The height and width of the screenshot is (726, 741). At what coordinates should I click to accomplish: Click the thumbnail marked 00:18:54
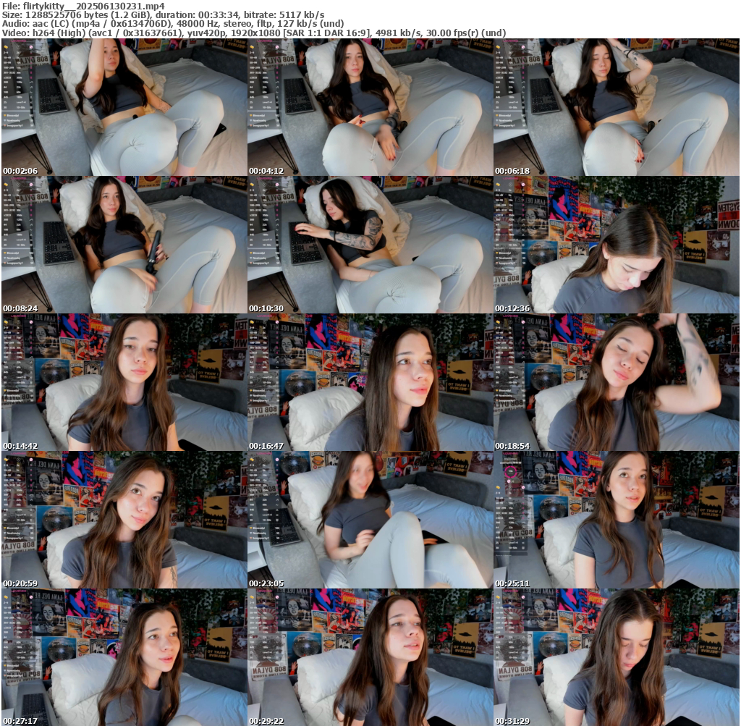(616, 382)
